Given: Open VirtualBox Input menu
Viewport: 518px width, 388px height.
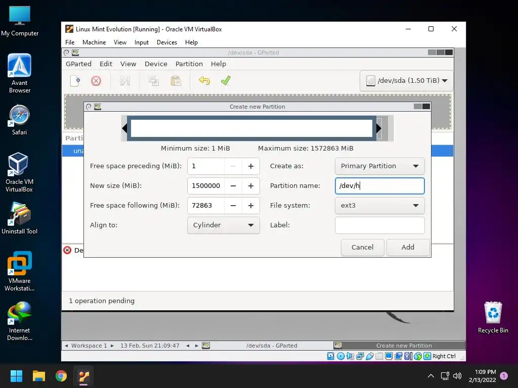Looking at the screenshot, I should click(142, 42).
